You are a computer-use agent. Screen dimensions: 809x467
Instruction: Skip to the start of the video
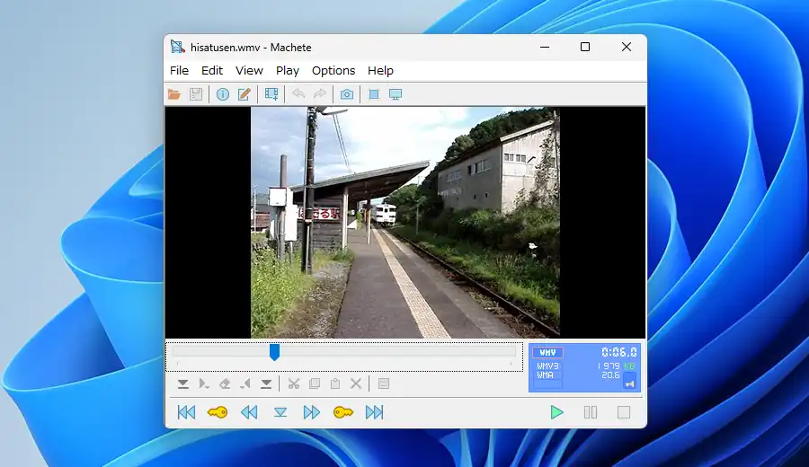pyautogui.click(x=186, y=412)
